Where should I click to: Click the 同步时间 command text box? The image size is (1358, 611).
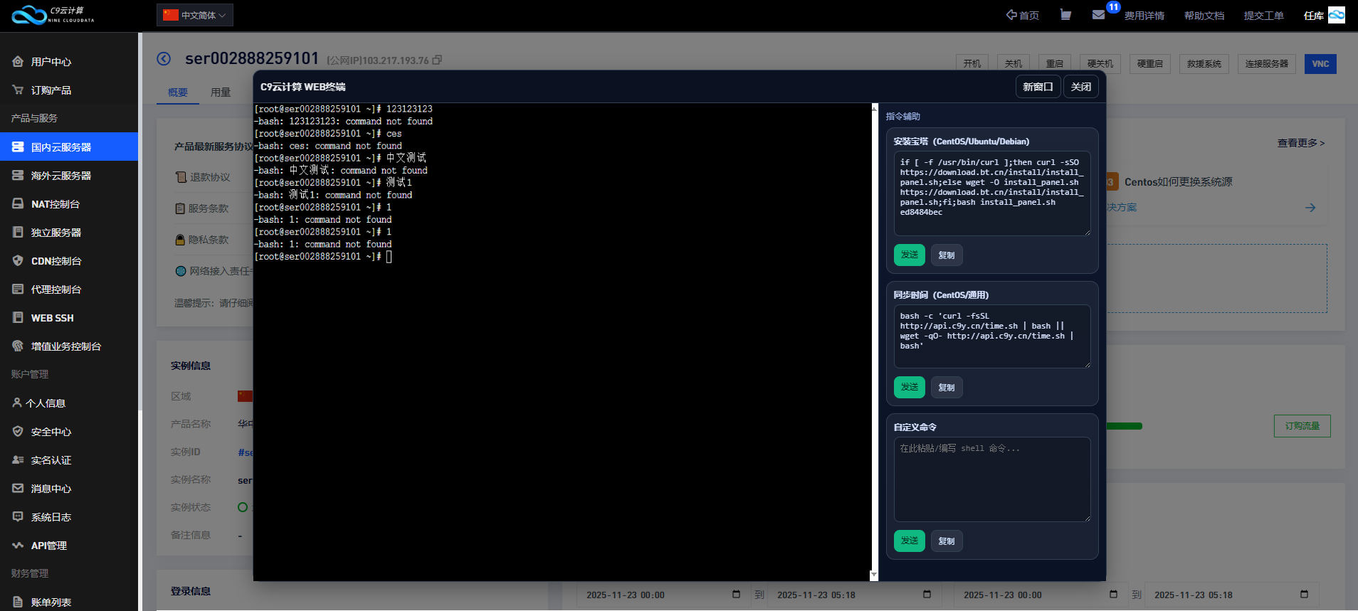click(992, 336)
